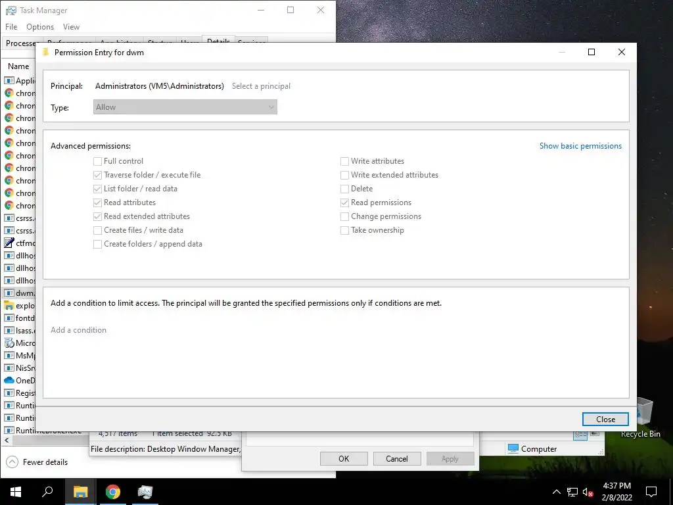Select the Registry process icon
Viewport: 673px width, 505px height.
(9, 393)
